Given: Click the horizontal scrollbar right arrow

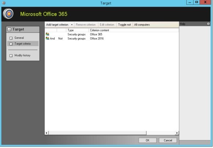Looking at the screenshot, I should (x=177, y=133).
